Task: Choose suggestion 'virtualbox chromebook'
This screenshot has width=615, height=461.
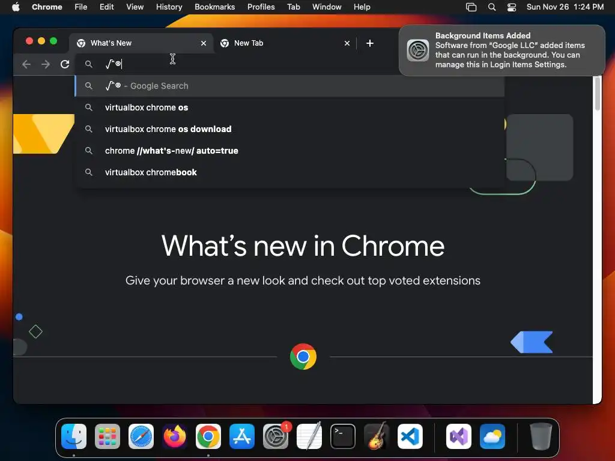Action: click(x=290, y=172)
